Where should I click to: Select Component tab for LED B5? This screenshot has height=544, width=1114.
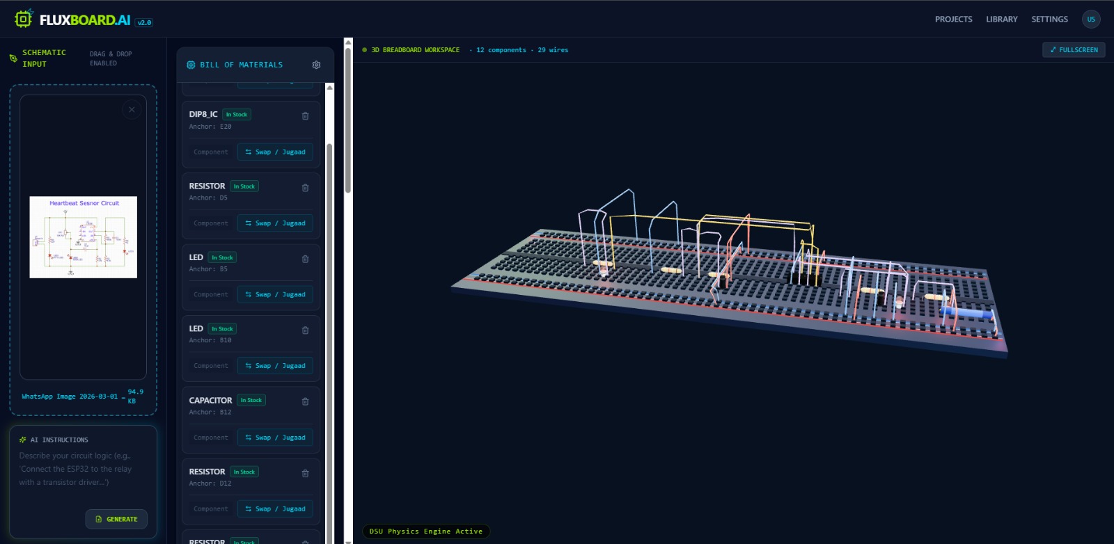(x=211, y=294)
